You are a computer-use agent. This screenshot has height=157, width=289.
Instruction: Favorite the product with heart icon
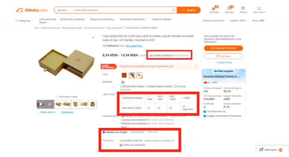[93, 38]
